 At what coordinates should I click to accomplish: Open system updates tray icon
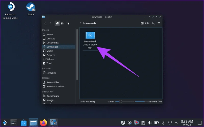coord(130,123)
